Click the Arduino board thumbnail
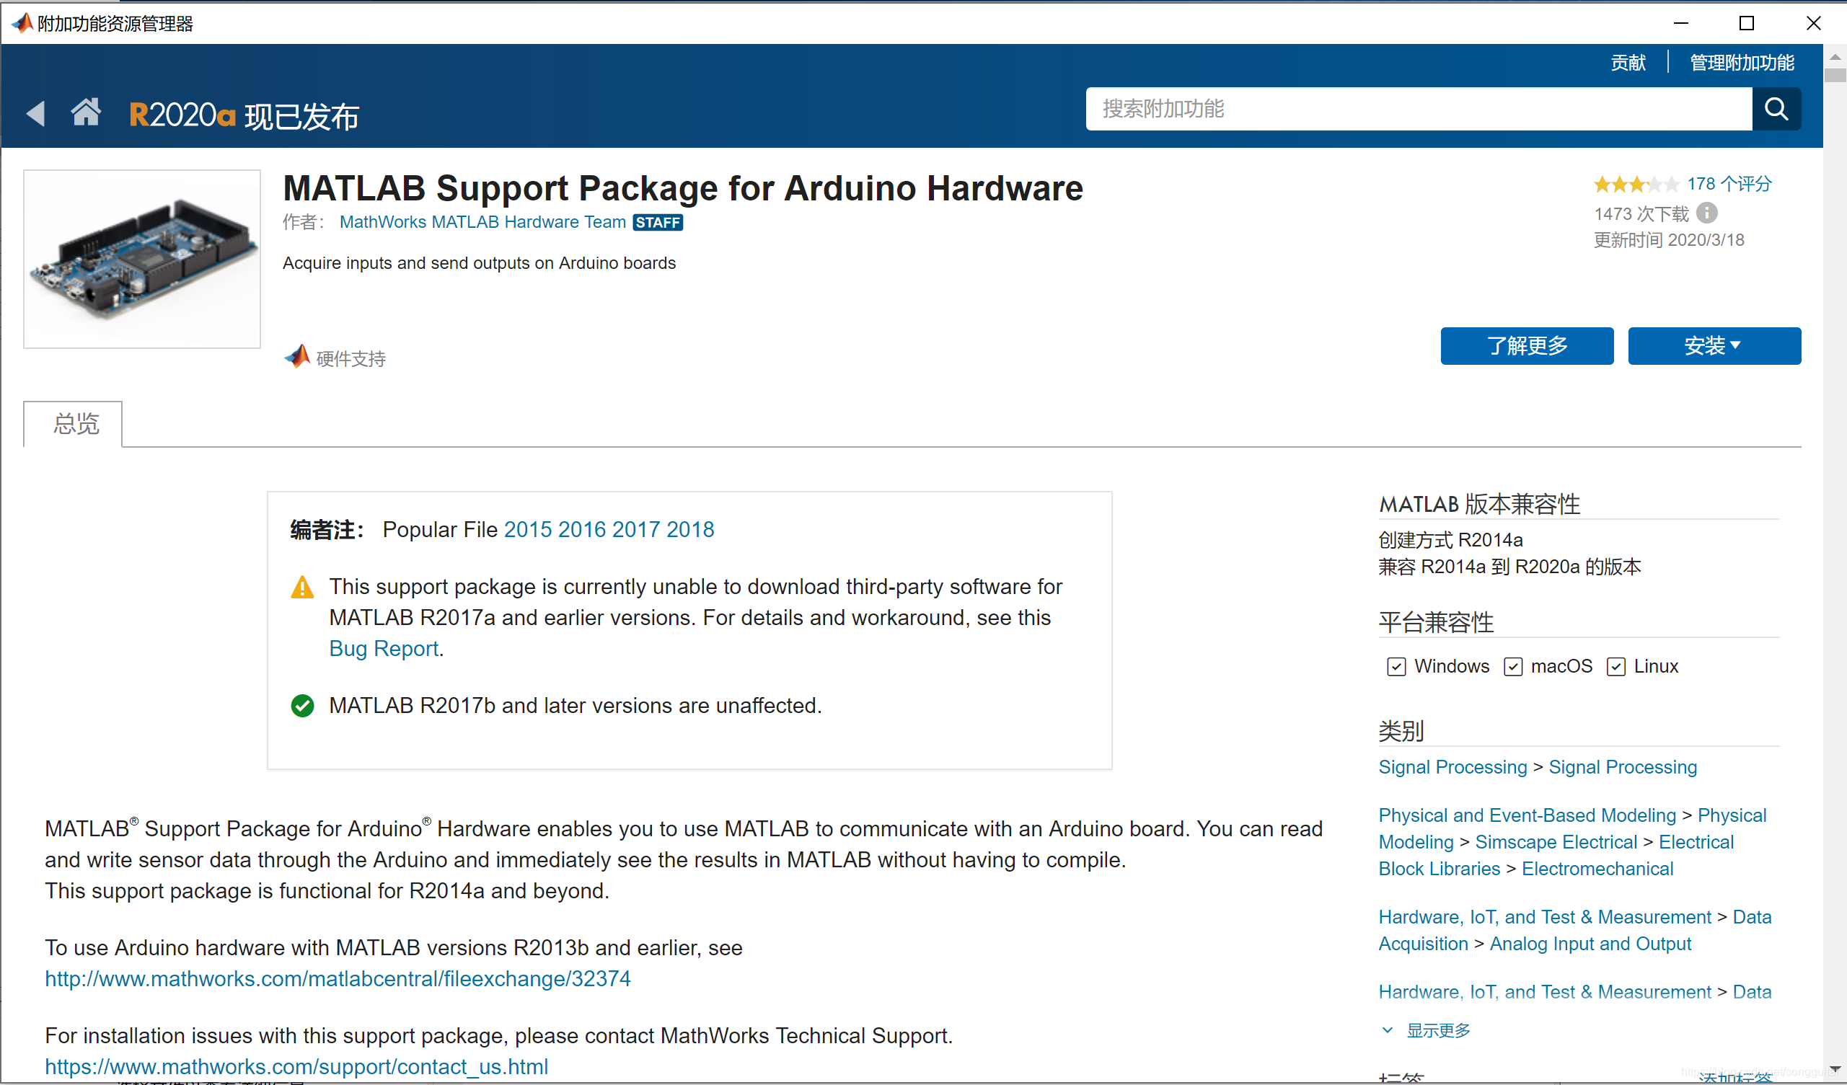Viewport: 1847px width, 1085px height. (x=142, y=259)
